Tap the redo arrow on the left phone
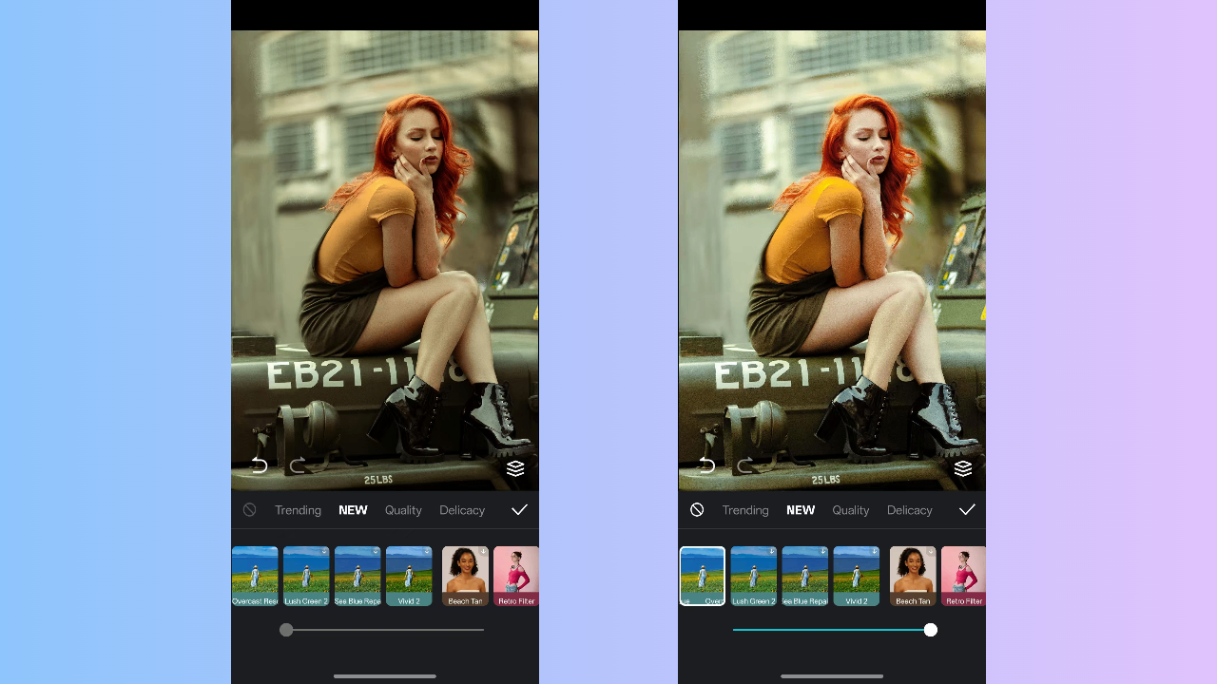The image size is (1217, 684). point(298,465)
